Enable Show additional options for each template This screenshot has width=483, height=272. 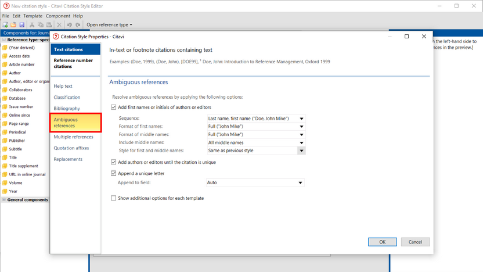click(x=113, y=198)
